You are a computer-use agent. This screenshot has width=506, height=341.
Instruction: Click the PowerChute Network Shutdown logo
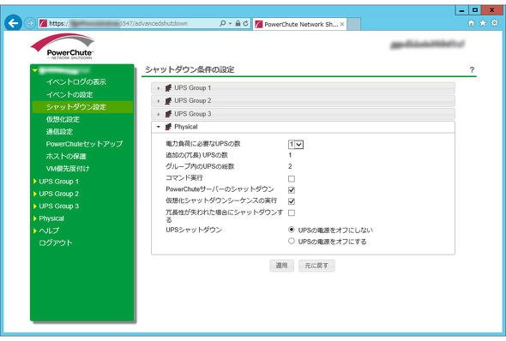[x=63, y=46]
